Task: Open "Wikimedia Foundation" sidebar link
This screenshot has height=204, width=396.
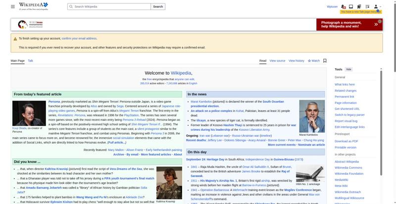Action: [x=349, y=174]
